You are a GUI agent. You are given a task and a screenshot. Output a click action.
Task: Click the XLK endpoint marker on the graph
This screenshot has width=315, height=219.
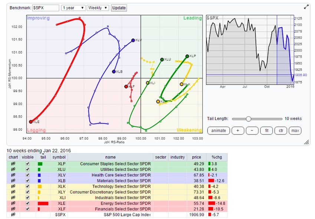point(181,84)
